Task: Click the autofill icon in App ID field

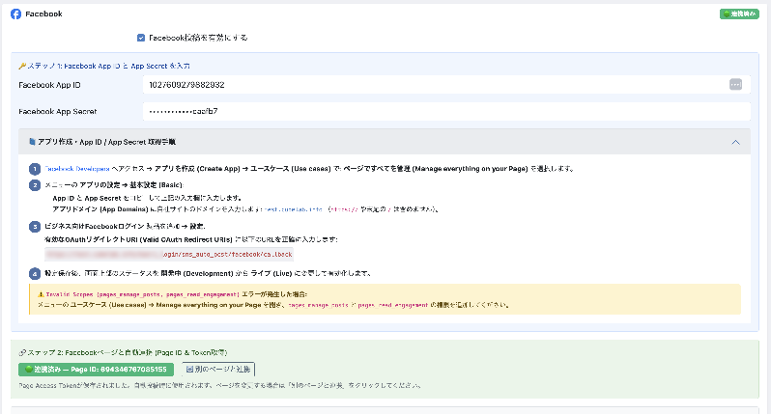Action: click(x=735, y=85)
